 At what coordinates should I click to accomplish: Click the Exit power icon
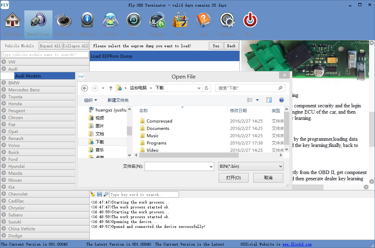point(250,21)
